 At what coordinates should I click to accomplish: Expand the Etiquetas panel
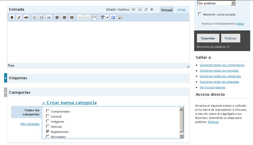[x=6, y=78]
